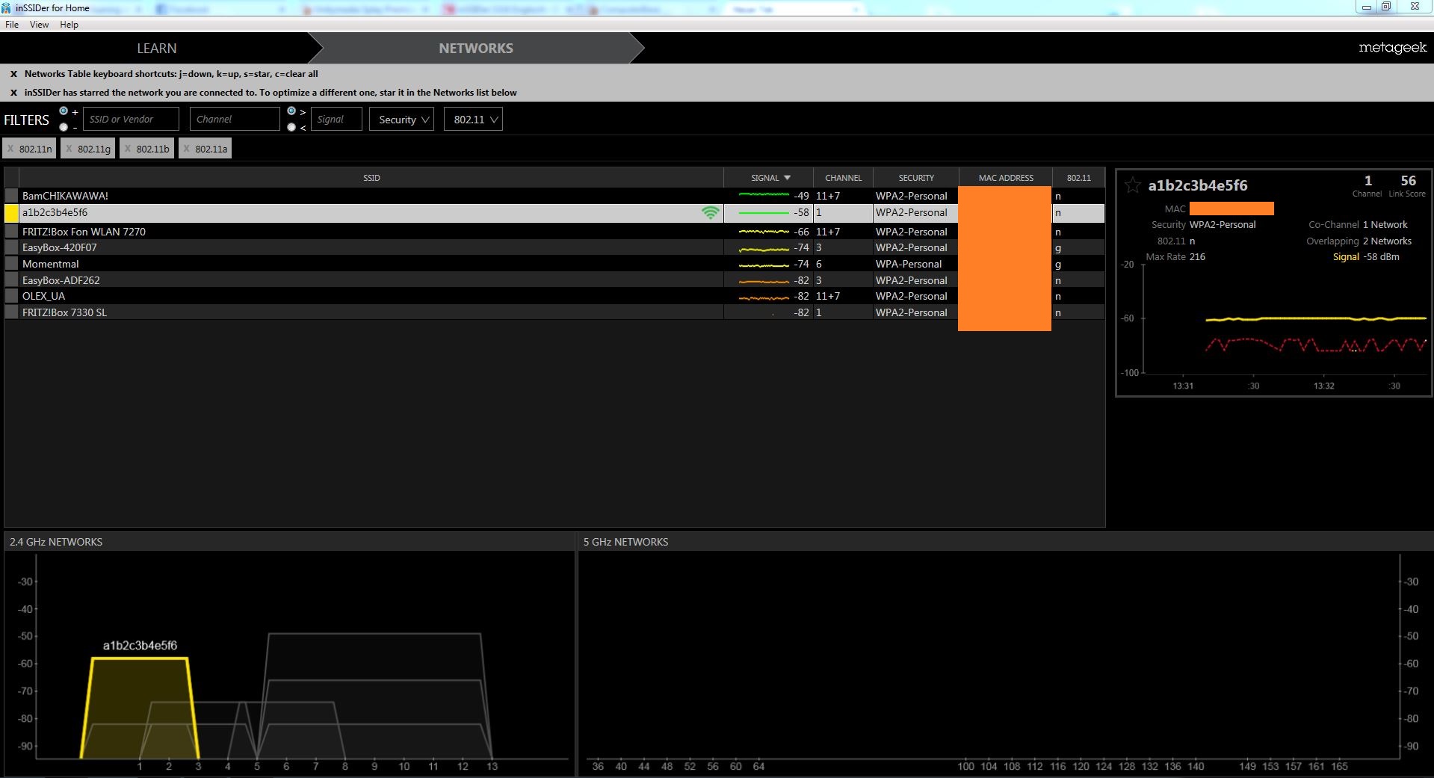Viewport: 1434px width, 778px height.
Task: Toggle star box for FRITZ!Box 7330 SL
Action: [x=11, y=312]
